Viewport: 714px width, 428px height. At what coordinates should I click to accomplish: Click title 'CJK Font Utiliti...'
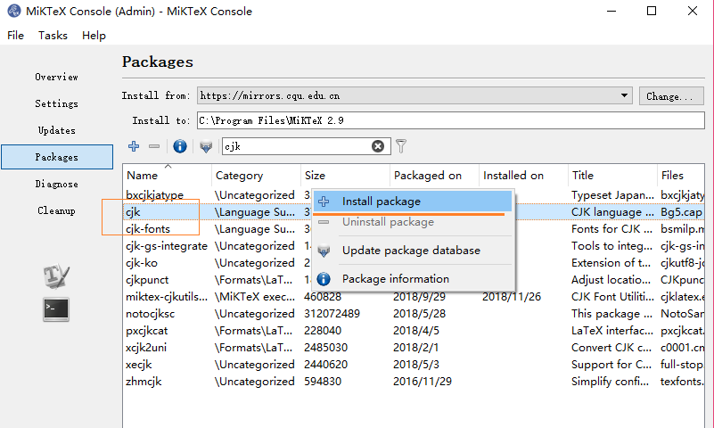[x=612, y=297]
